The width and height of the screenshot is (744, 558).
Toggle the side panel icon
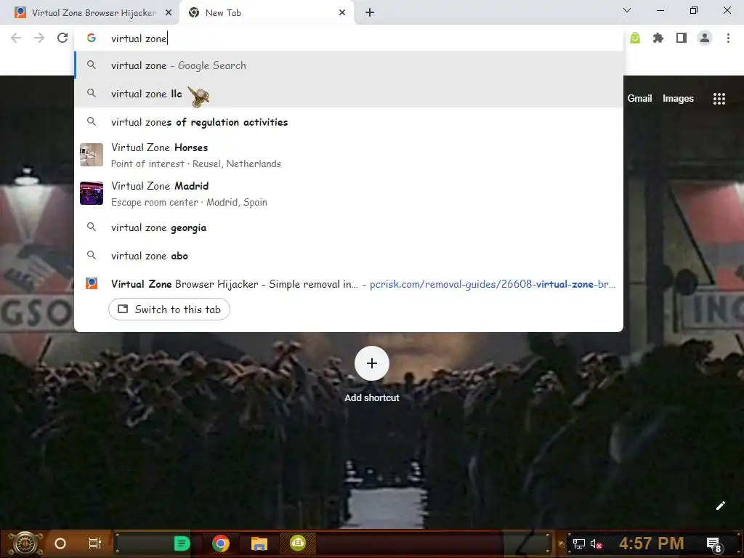click(x=682, y=38)
